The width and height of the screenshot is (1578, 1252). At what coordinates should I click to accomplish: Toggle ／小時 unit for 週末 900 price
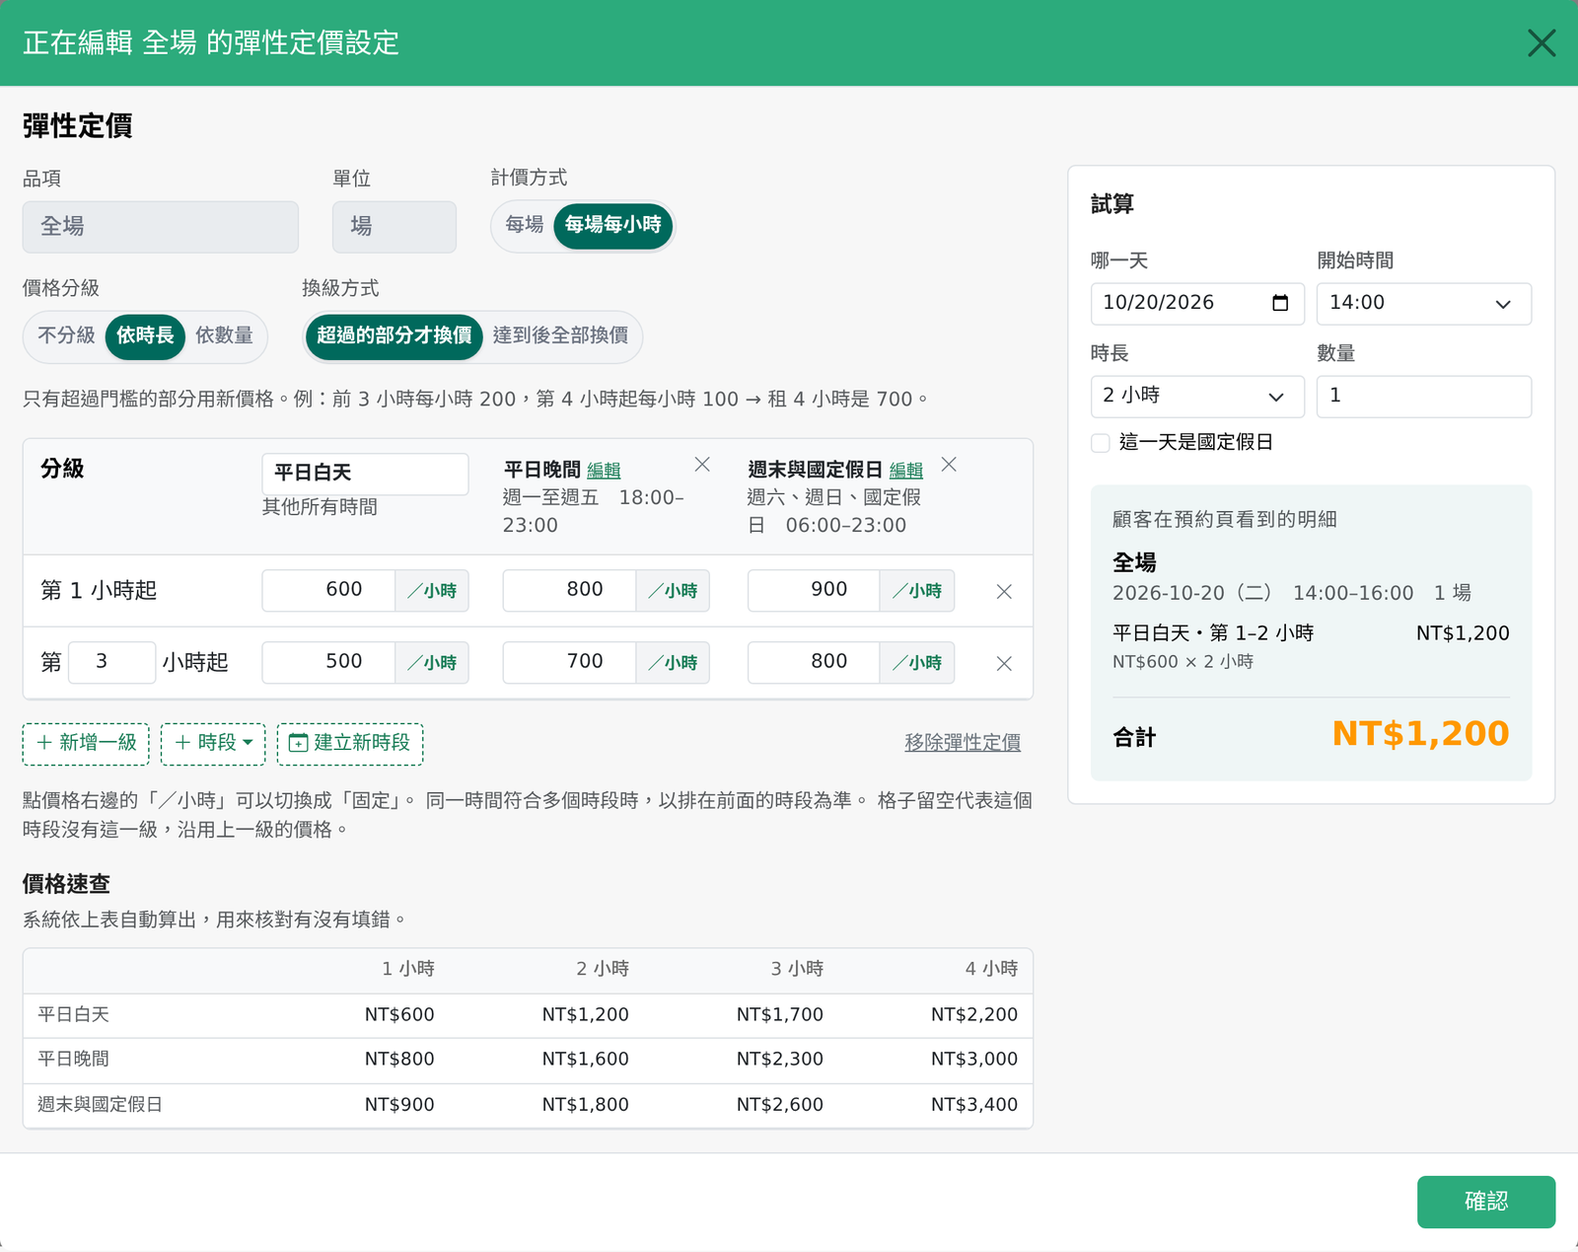click(x=917, y=591)
